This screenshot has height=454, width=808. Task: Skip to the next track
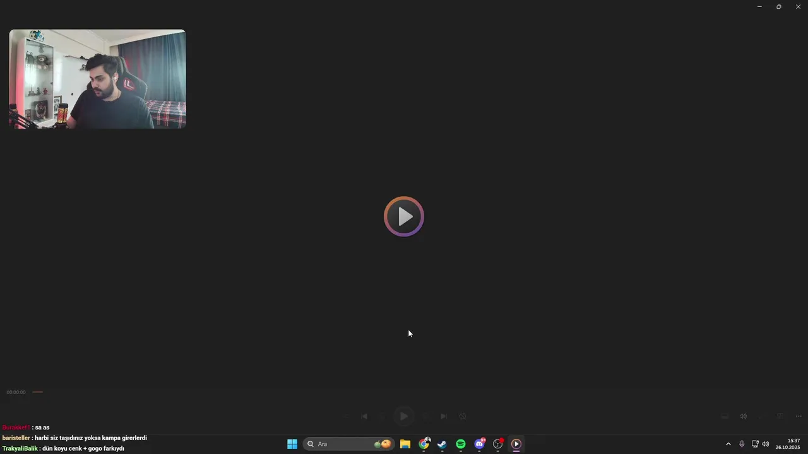pyautogui.click(x=443, y=416)
